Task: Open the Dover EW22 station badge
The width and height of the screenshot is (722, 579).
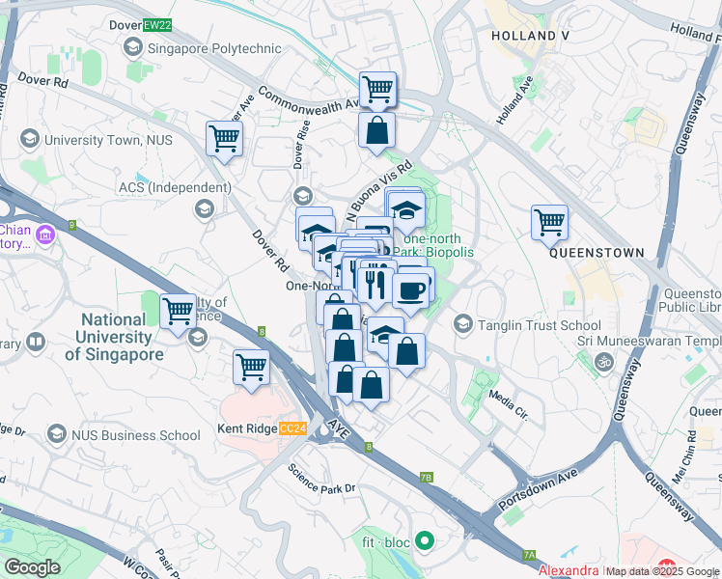Action: pos(157,25)
